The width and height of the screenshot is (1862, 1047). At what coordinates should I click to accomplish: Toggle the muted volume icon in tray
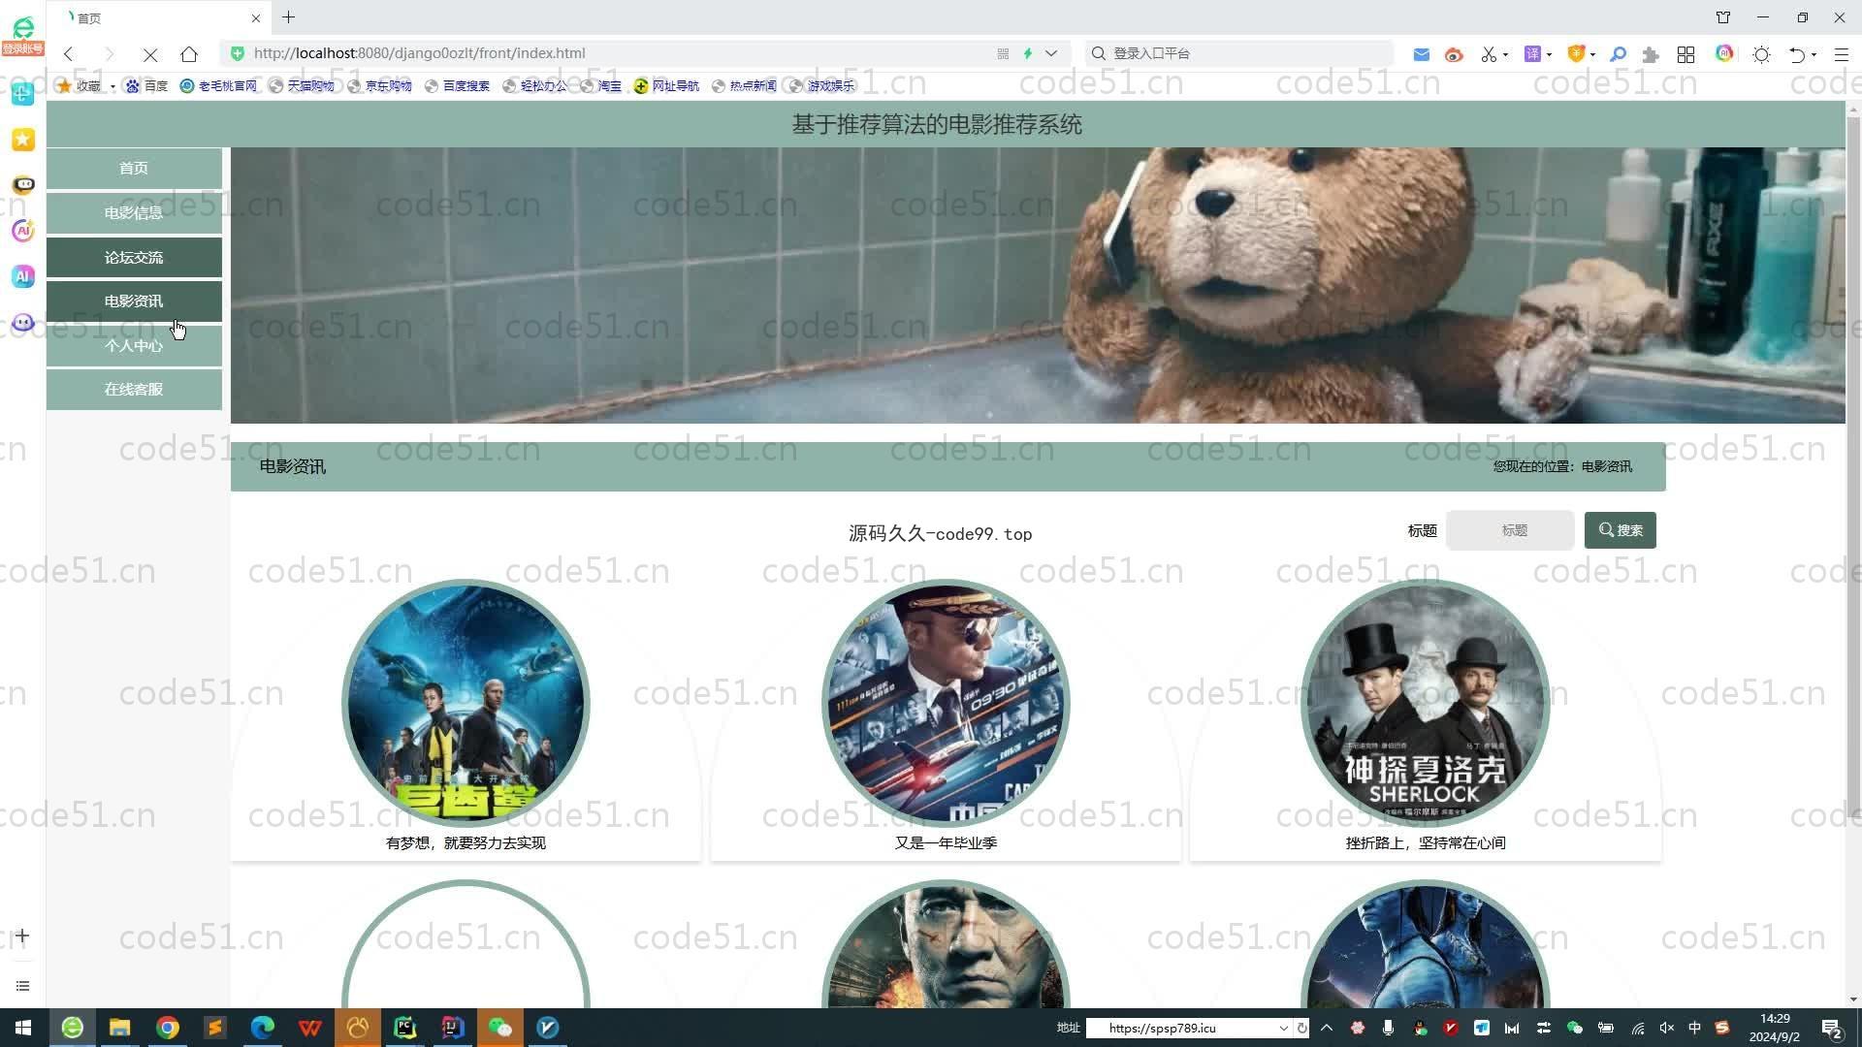tap(1666, 1028)
